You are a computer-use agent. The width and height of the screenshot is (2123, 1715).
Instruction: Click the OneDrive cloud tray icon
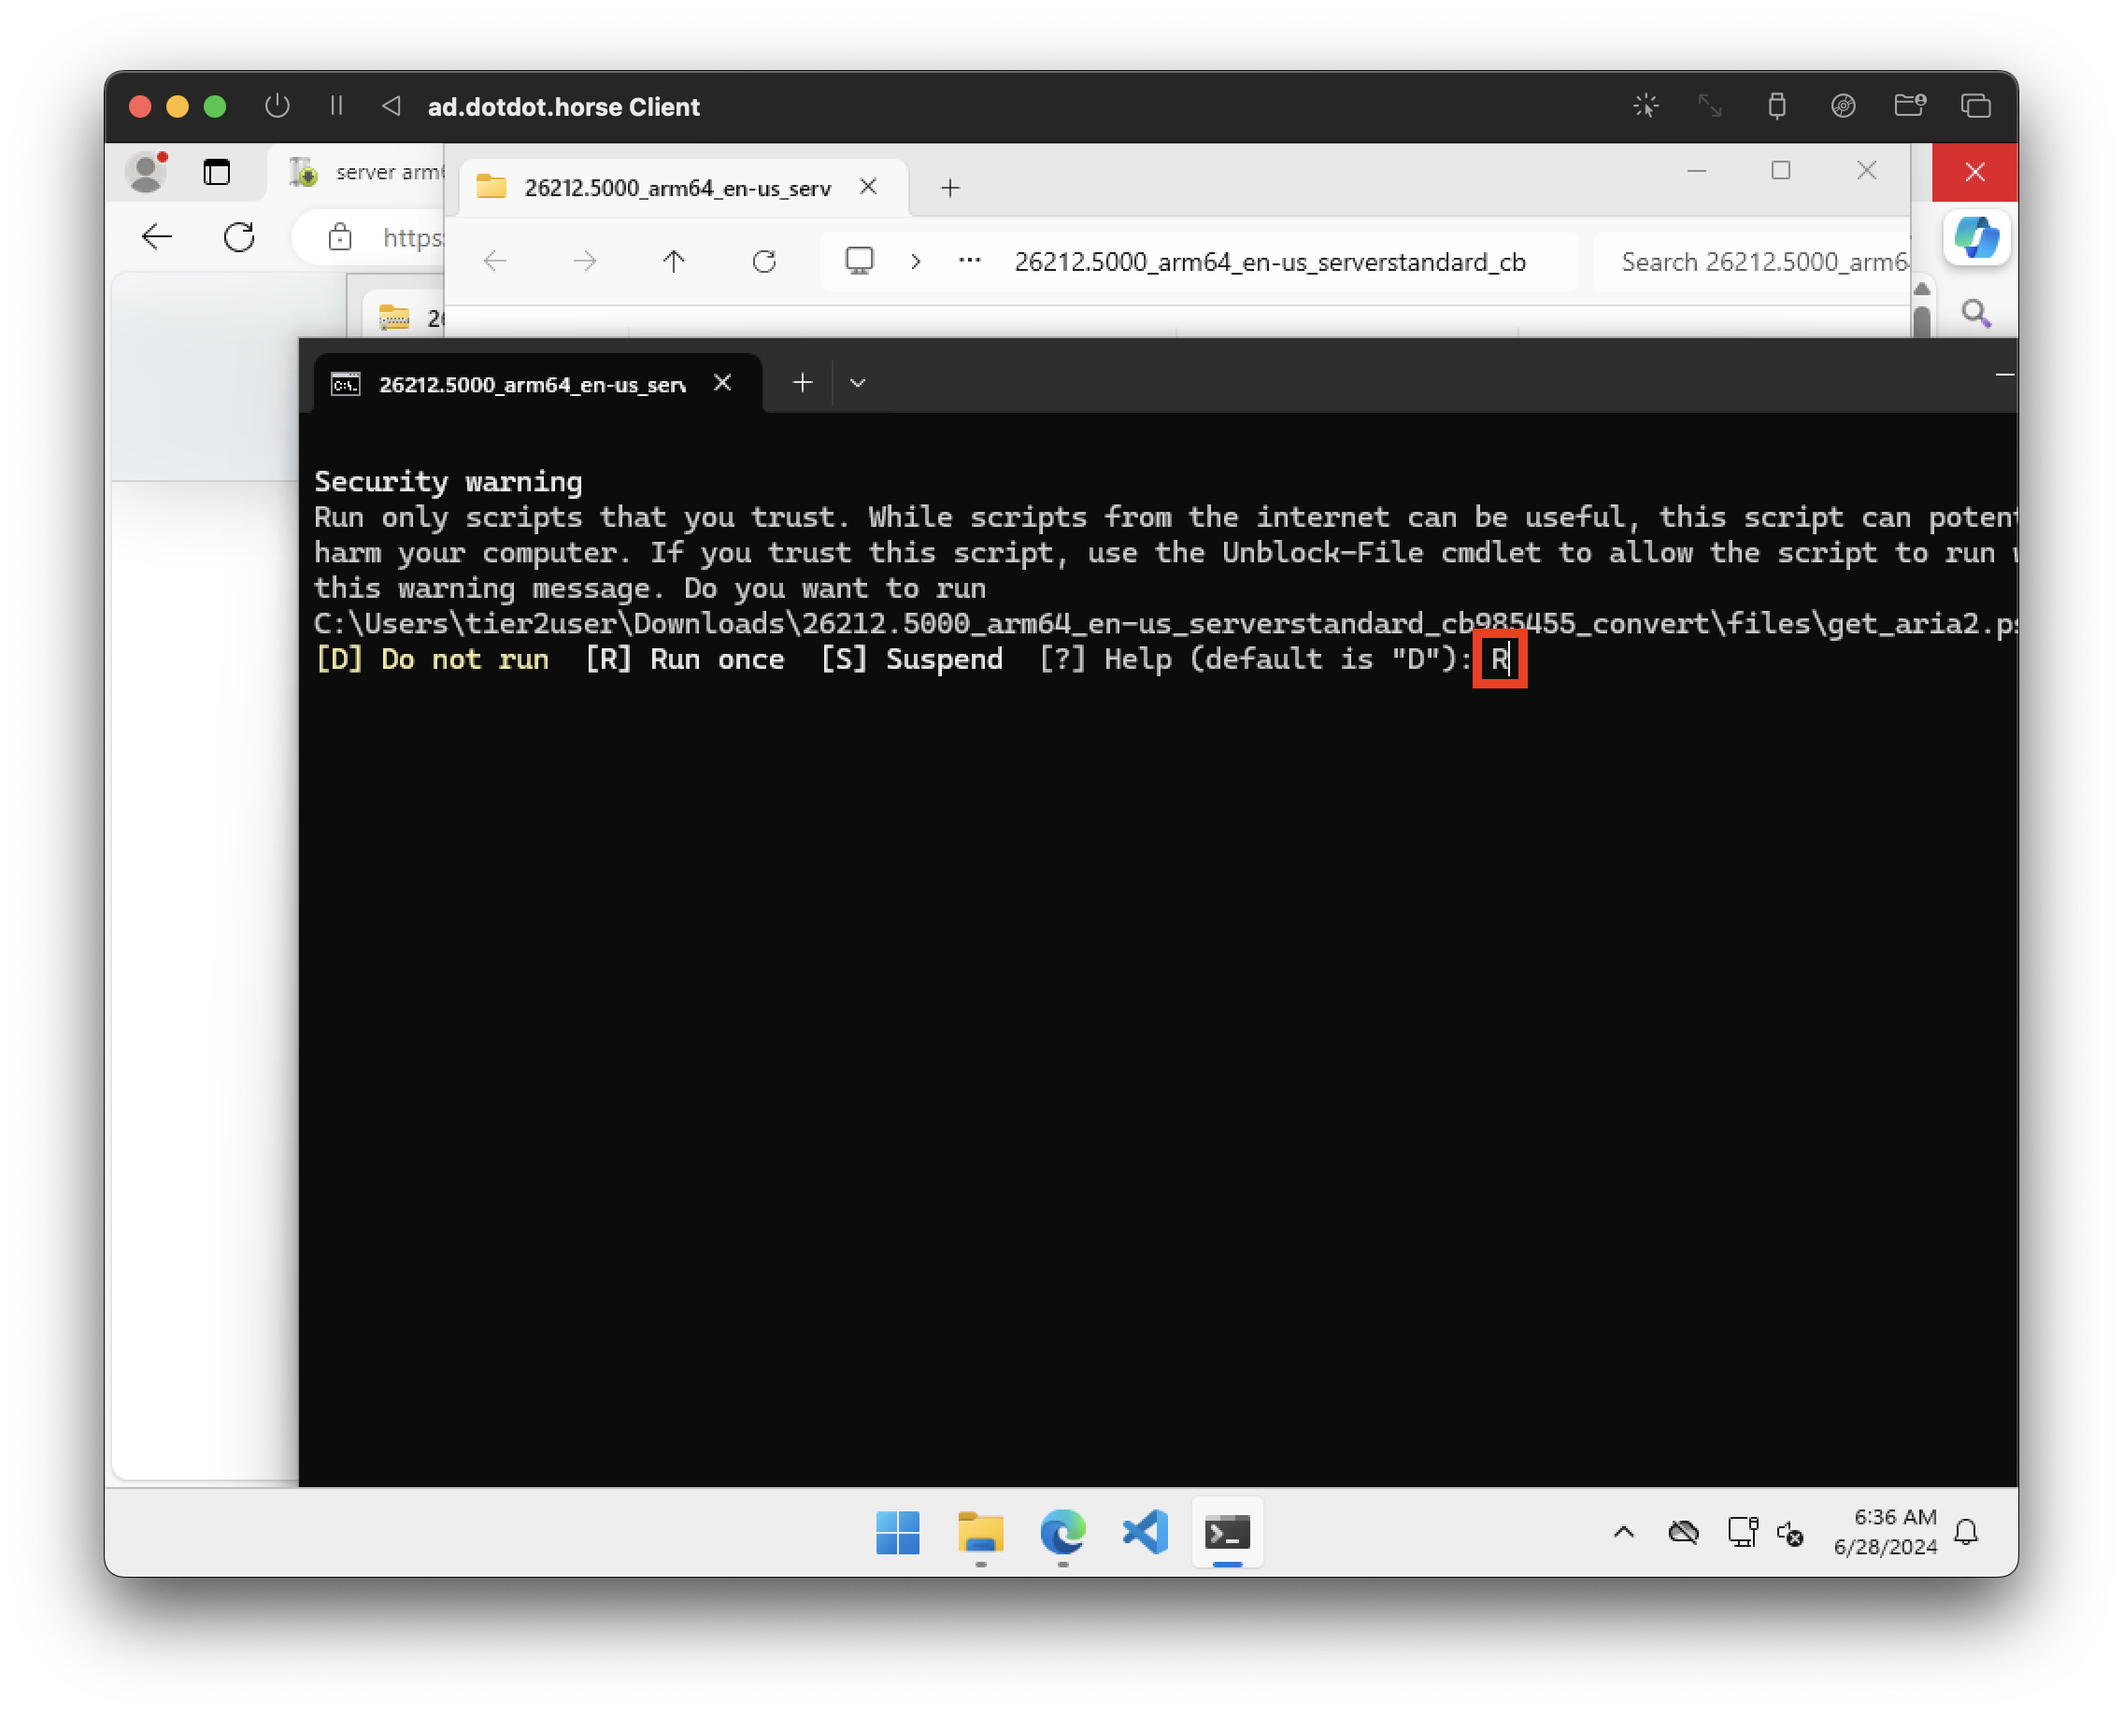pyautogui.click(x=1683, y=1532)
